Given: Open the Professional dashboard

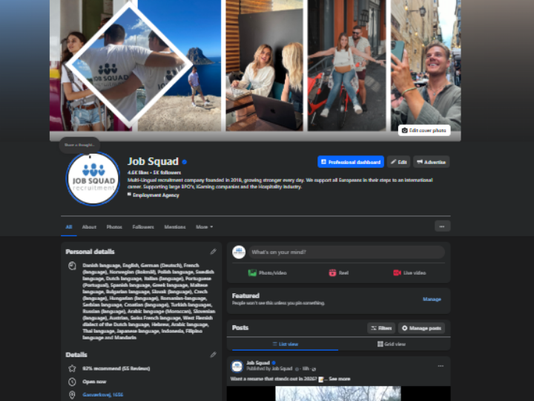Looking at the screenshot, I should point(350,162).
